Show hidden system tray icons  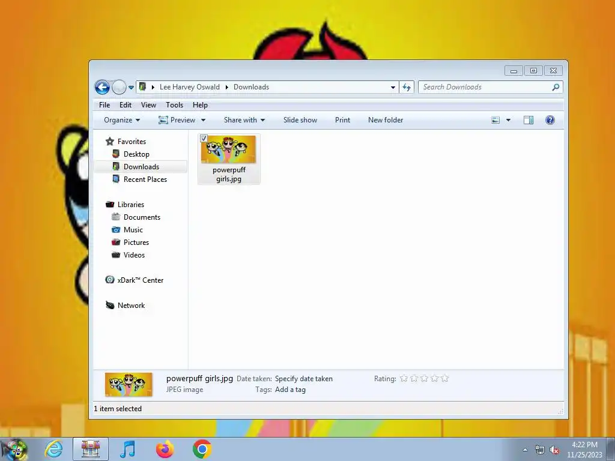525,450
